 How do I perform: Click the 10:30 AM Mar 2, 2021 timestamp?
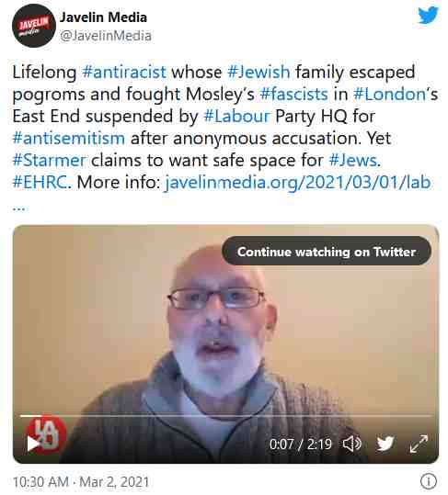point(81,482)
